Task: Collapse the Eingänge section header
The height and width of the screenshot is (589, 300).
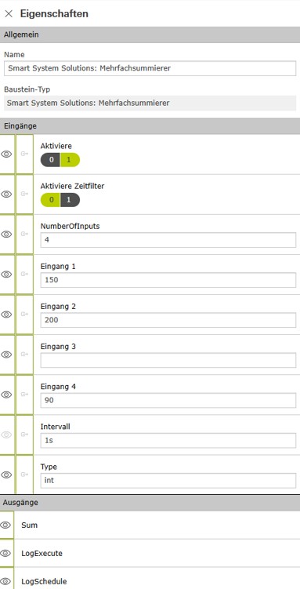Action: pyautogui.click(x=150, y=126)
